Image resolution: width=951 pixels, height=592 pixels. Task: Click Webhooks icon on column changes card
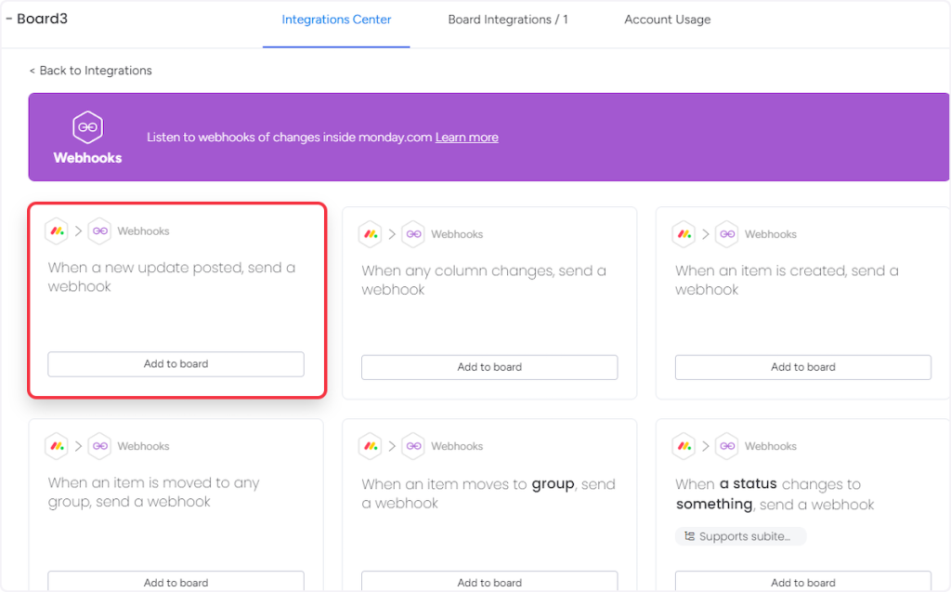(413, 234)
